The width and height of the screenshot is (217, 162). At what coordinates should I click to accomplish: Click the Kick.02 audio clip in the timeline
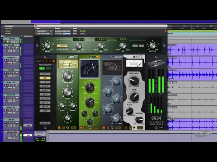click(x=192, y=49)
